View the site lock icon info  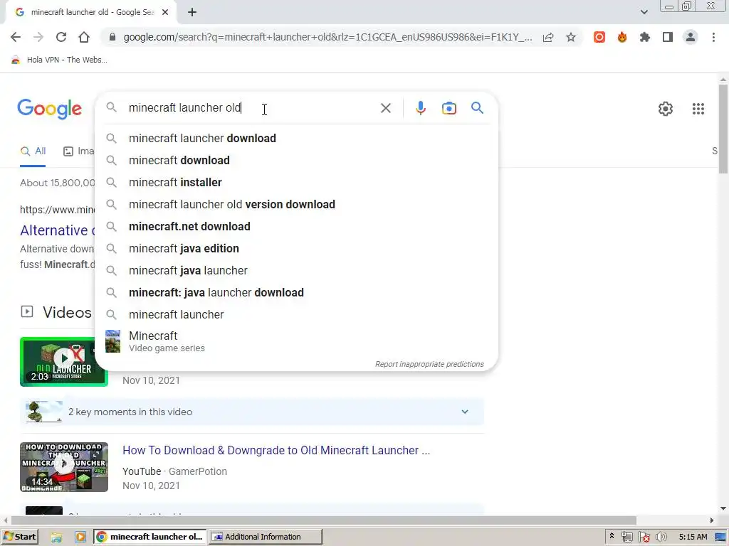pyautogui.click(x=112, y=37)
